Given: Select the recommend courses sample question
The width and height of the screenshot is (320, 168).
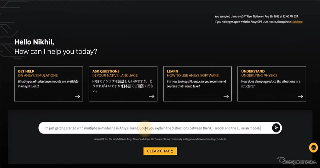Looking at the screenshot, I should coord(196,84).
